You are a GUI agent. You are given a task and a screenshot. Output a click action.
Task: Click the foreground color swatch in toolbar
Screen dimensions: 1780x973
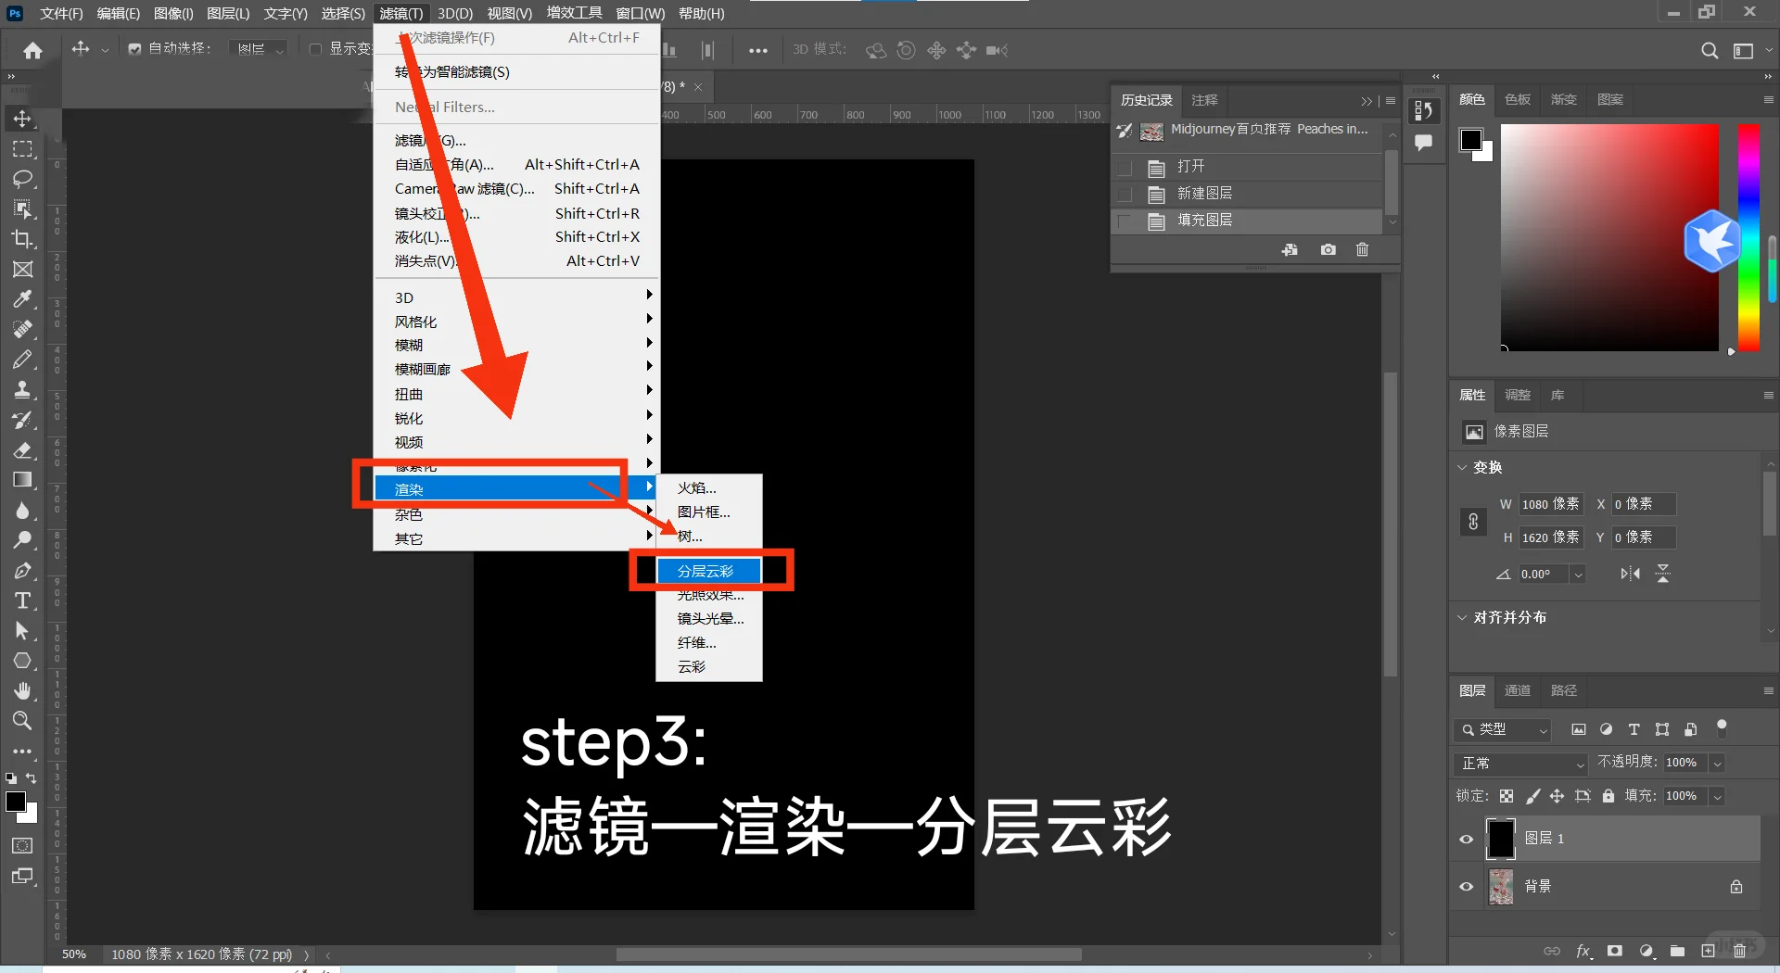click(16, 802)
